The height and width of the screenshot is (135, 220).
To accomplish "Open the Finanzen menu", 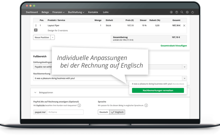I will (58, 12).
